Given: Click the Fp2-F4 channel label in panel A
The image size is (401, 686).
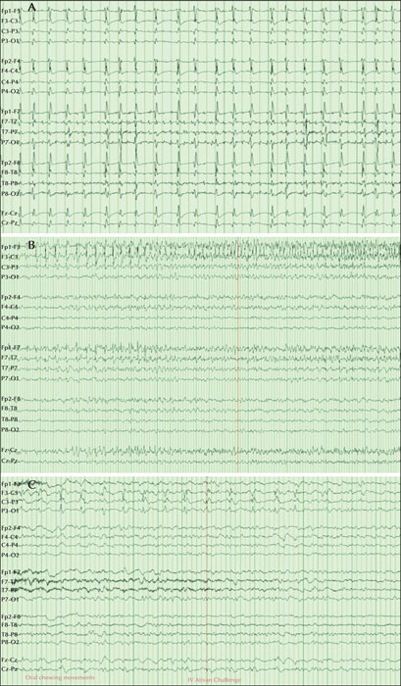Looking at the screenshot, I should pyautogui.click(x=11, y=61).
